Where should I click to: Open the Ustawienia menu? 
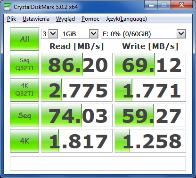coord(36,19)
